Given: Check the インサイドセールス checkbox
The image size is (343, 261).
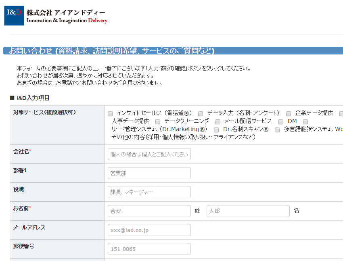Looking at the screenshot, I should [x=110, y=114].
